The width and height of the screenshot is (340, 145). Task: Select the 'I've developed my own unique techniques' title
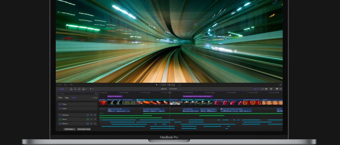[x=197, y=96]
